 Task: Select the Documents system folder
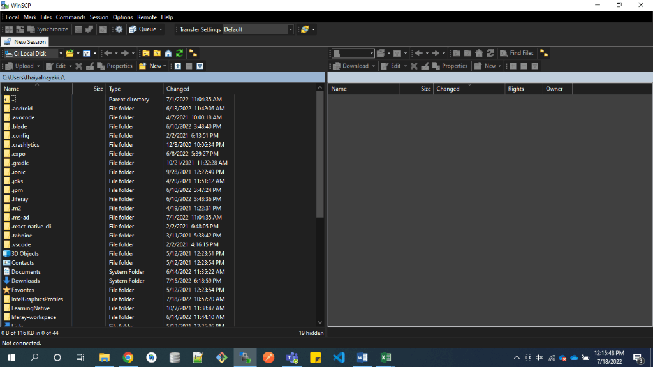pos(117,272)
